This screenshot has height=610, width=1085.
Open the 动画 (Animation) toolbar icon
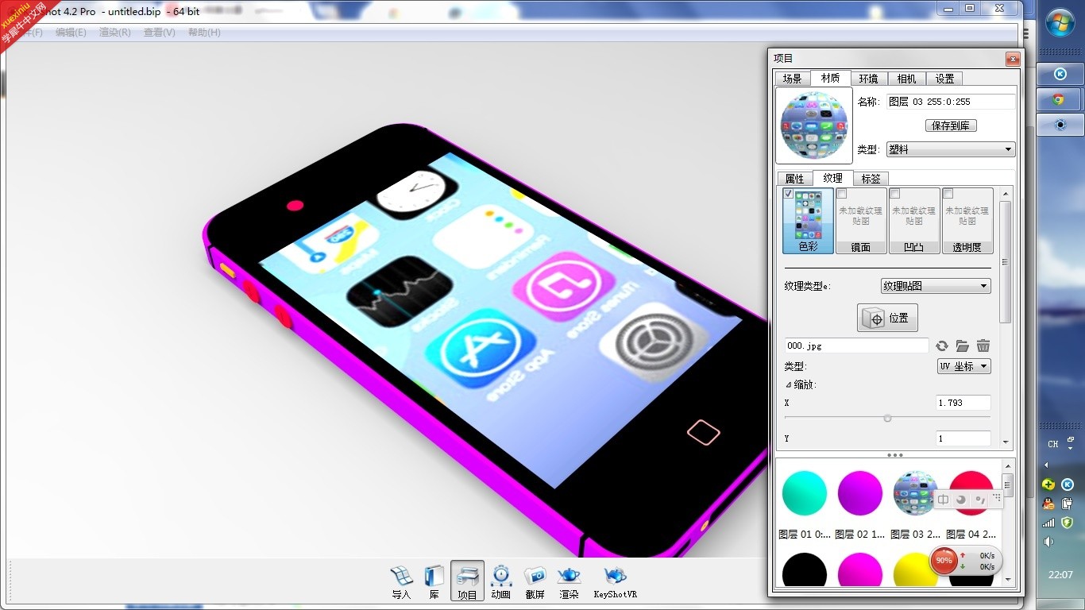coord(501,581)
